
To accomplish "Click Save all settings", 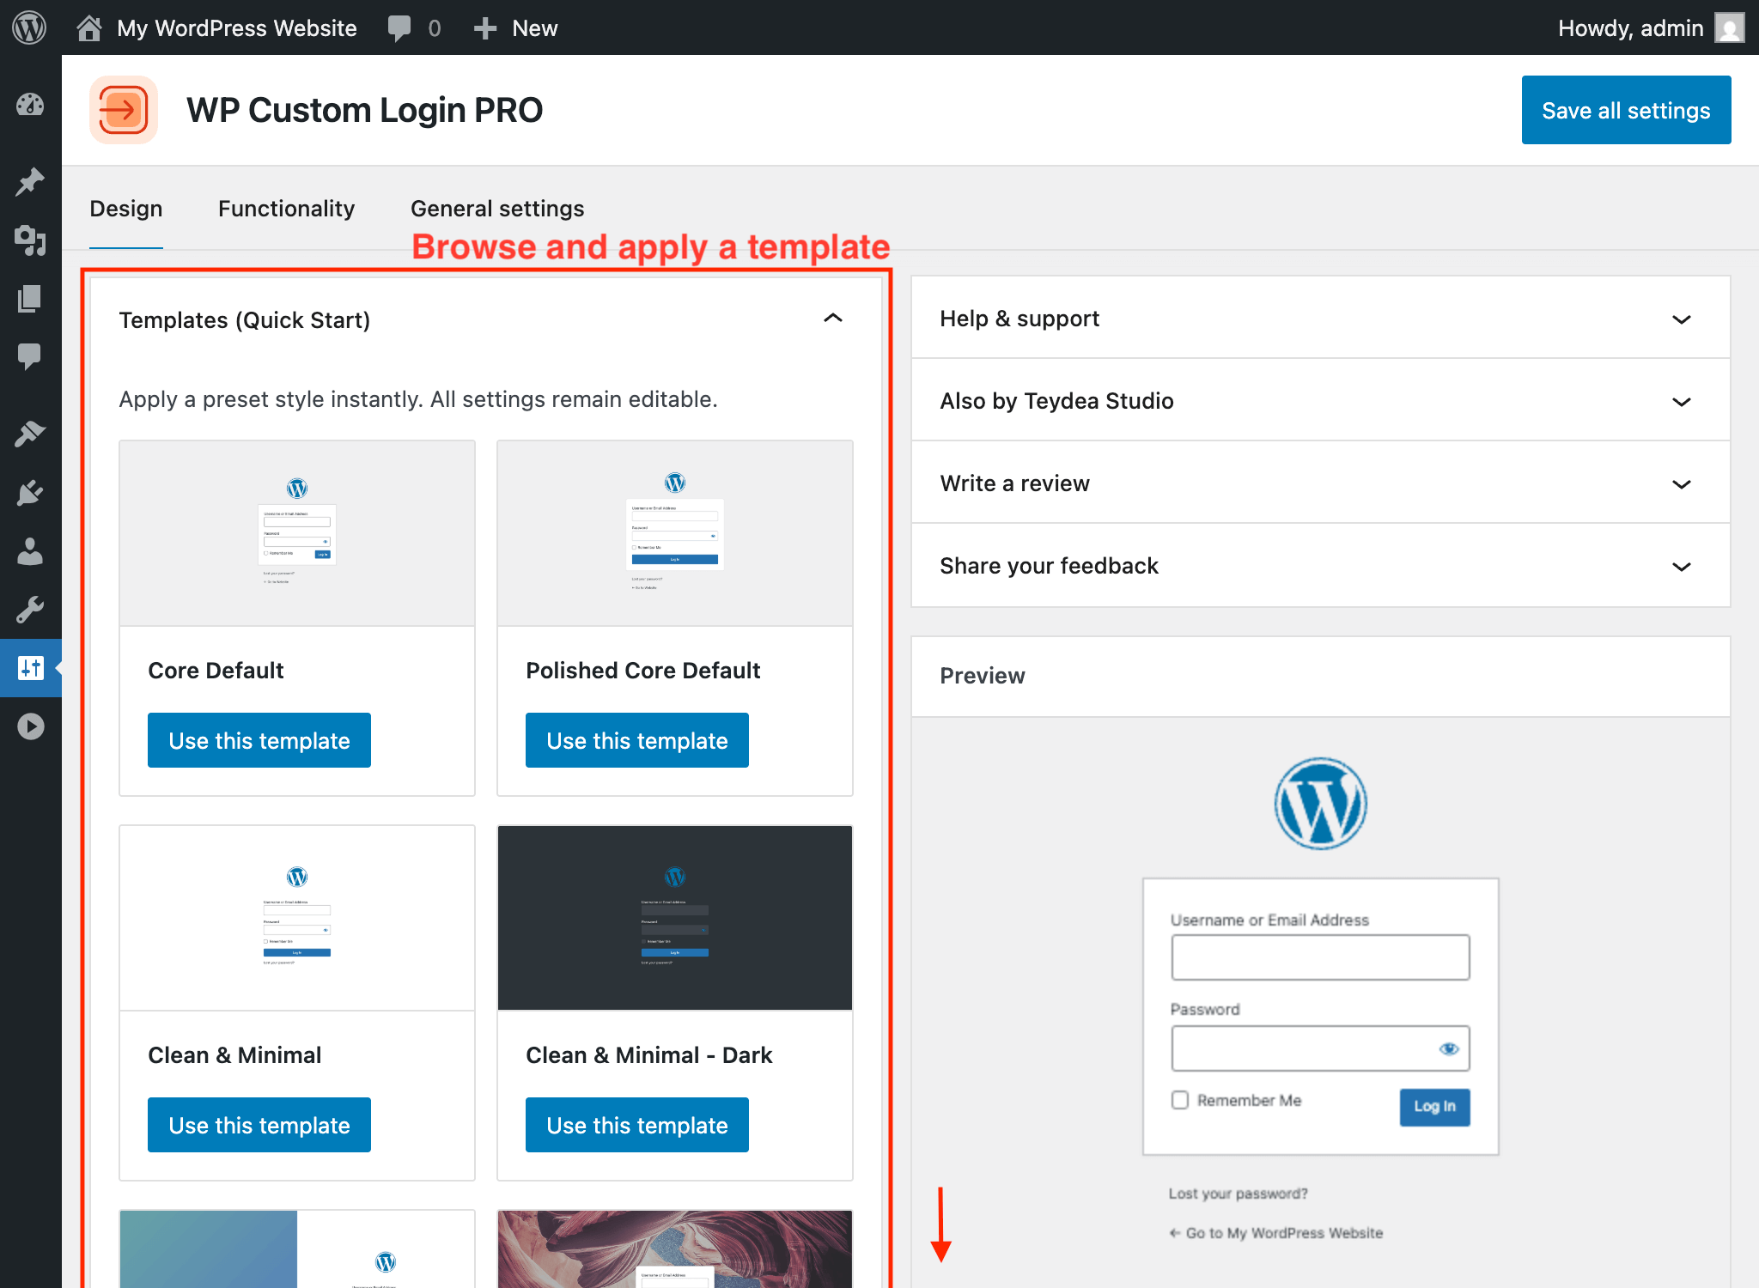I will click(x=1626, y=109).
